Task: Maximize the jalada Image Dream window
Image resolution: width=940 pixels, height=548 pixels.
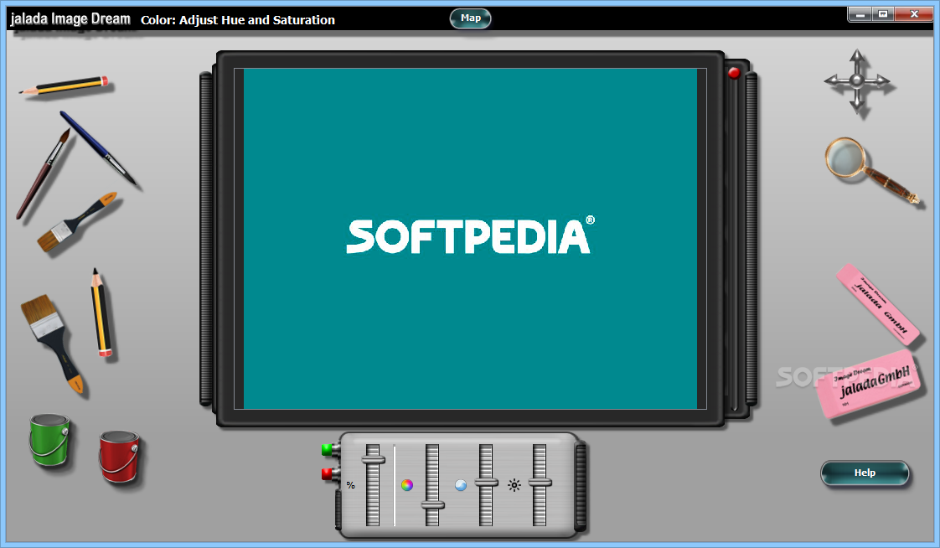Action: tap(883, 13)
